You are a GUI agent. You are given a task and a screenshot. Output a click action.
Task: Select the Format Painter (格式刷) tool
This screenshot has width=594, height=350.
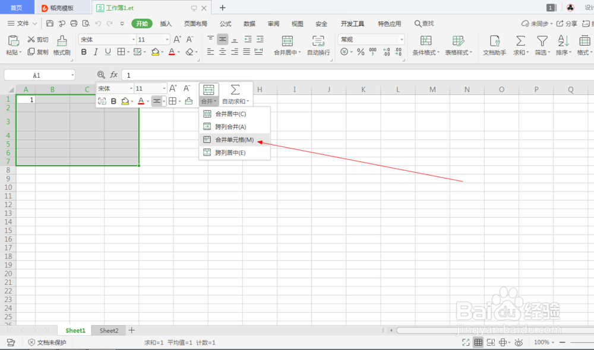click(62, 45)
